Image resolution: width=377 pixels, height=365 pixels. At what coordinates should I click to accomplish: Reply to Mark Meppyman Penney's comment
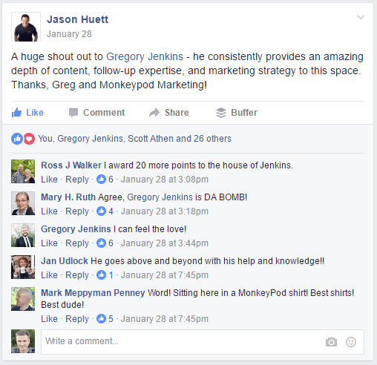click(77, 319)
